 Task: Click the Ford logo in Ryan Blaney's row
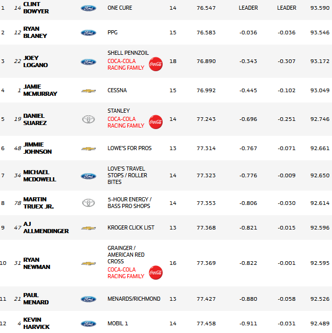tap(88, 33)
